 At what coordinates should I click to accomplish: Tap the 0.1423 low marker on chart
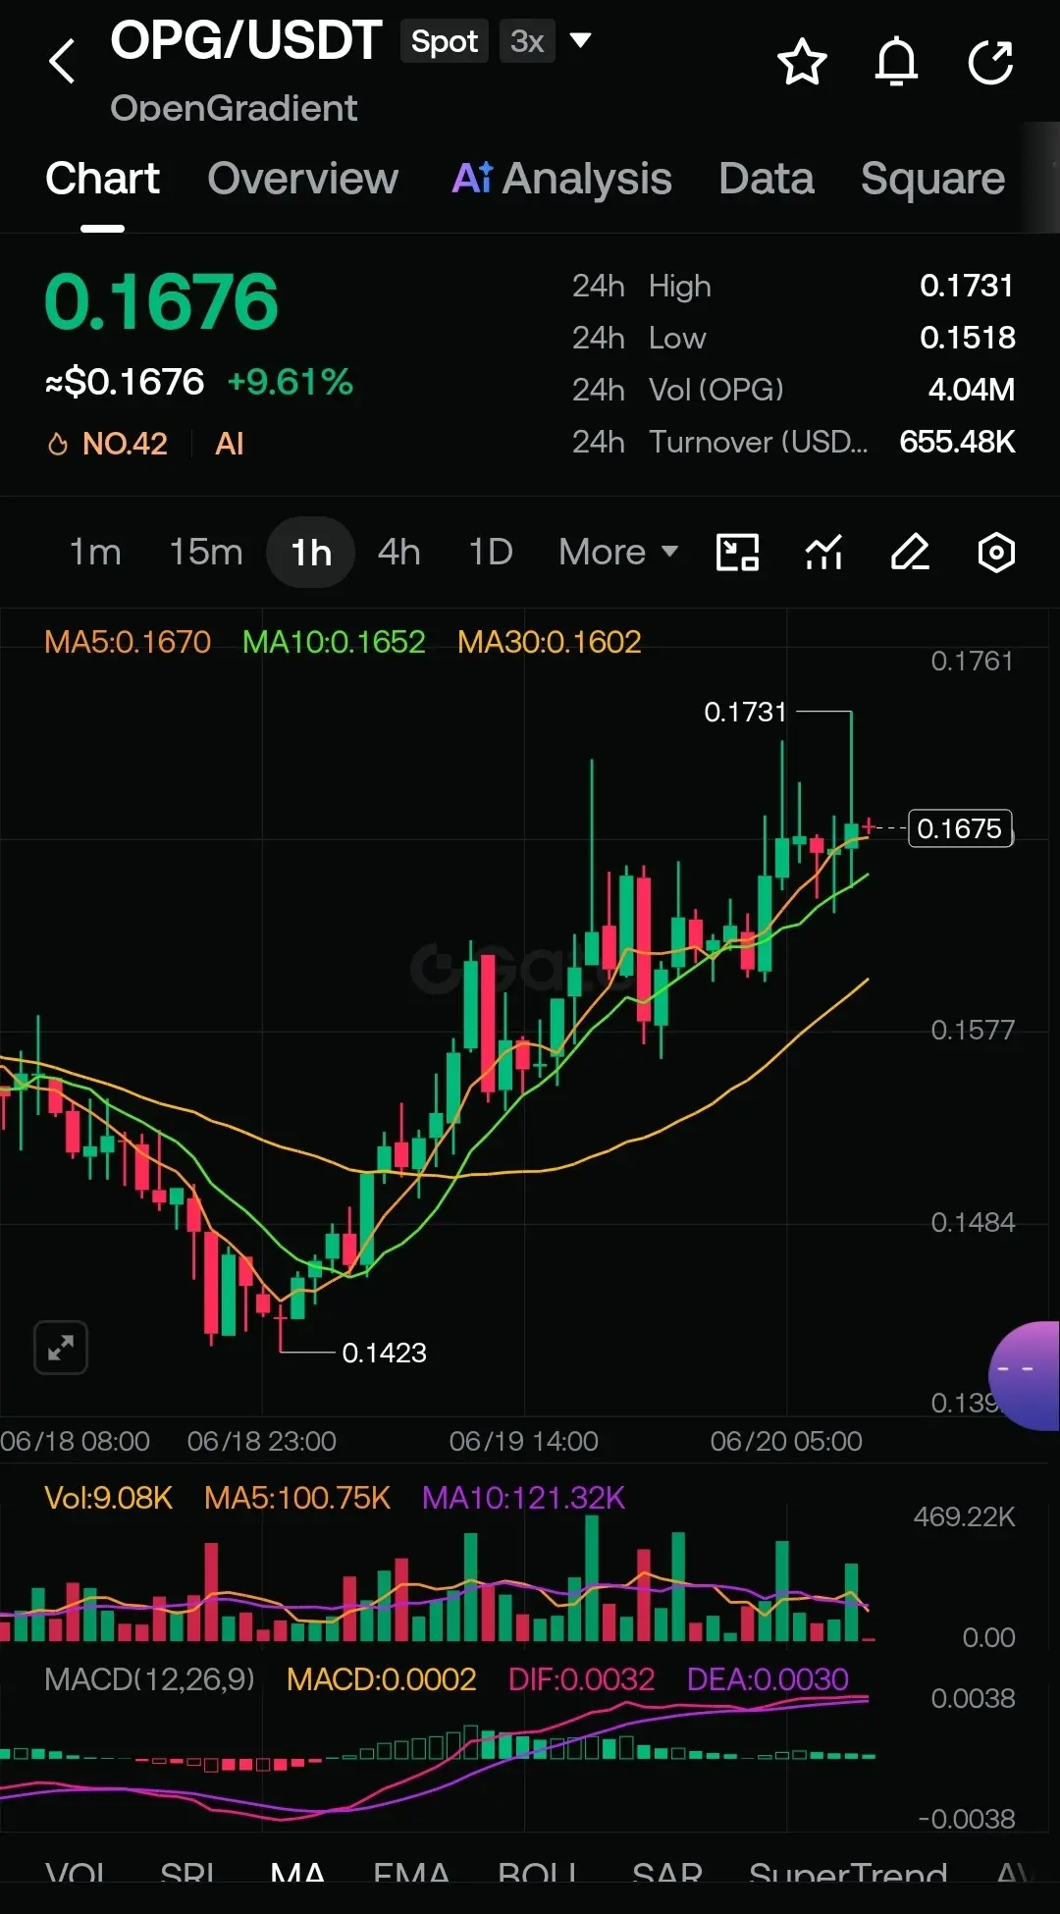(x=384, y=1353)
